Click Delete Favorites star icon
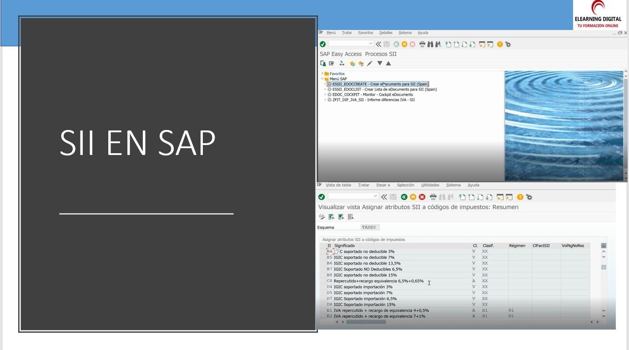The height and width of the screenshot is (350, 629). 361,64
